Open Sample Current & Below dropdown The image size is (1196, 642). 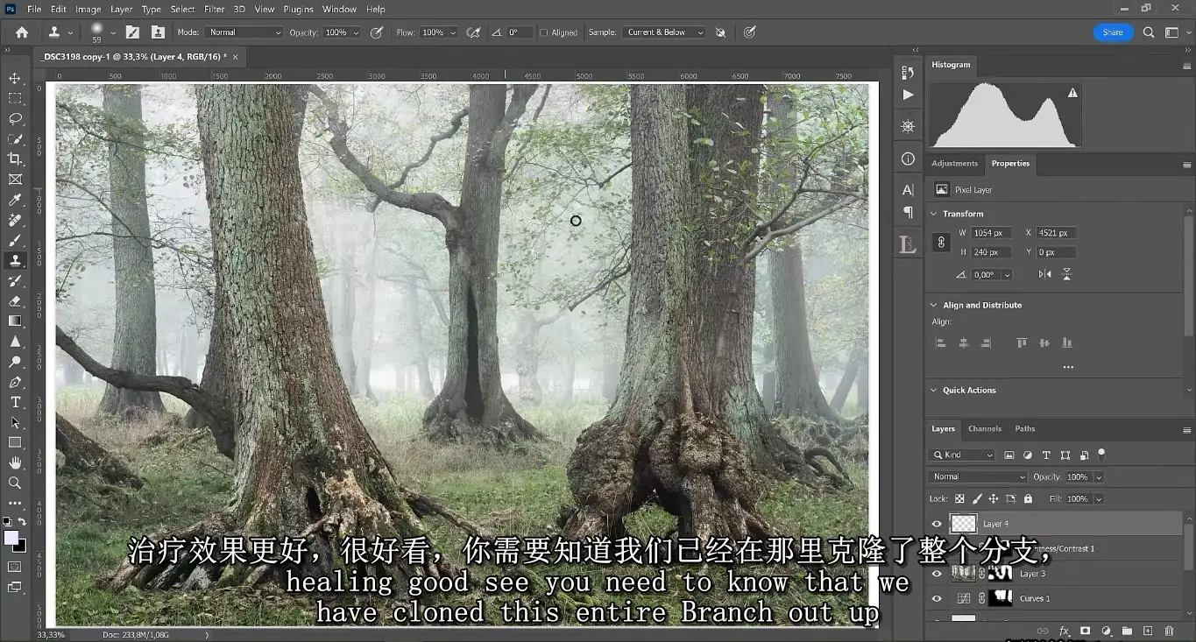coord(665,32)
